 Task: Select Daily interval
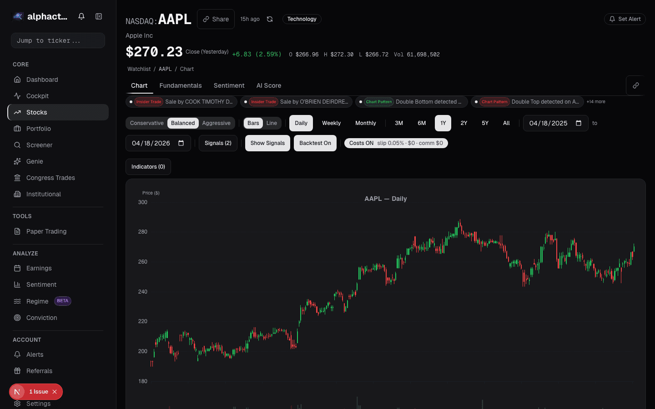[x=301, y=123]
